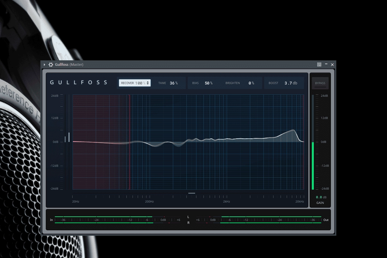Click the 20kHz frequency axis label

300,202
